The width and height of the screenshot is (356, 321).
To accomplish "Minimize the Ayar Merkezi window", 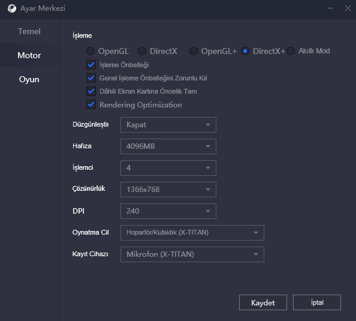I will pyautogui.click(x=330, y=8).
